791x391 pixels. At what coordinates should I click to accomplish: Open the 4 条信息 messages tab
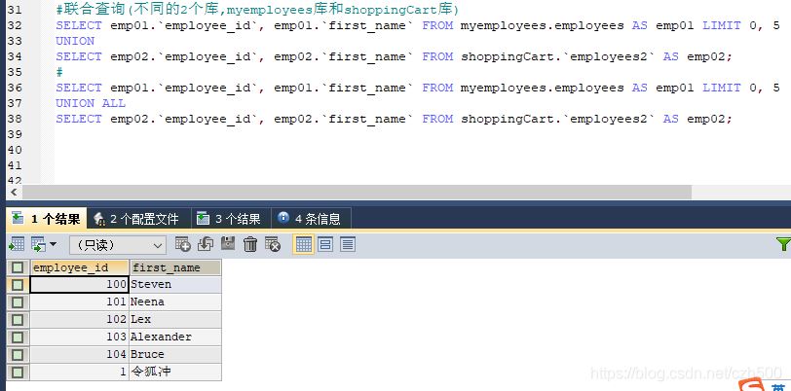(309, 219)
